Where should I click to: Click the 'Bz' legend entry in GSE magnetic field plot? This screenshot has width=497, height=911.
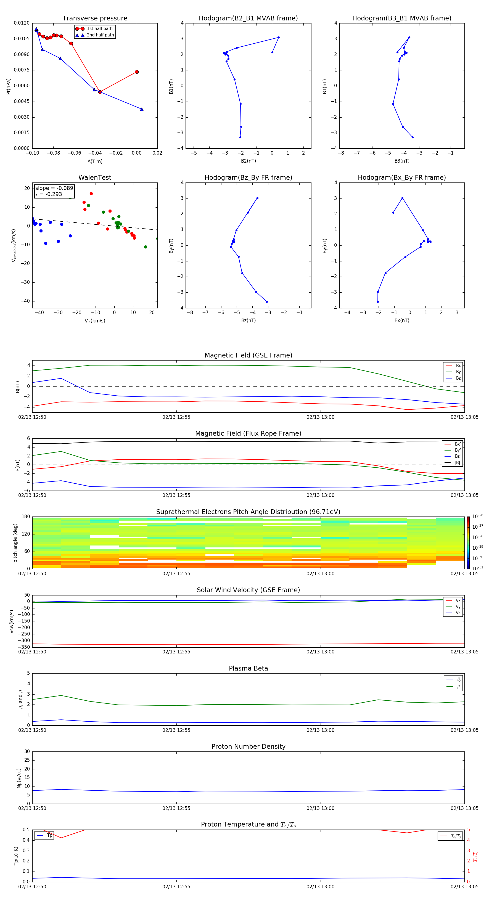coord(453,378)
